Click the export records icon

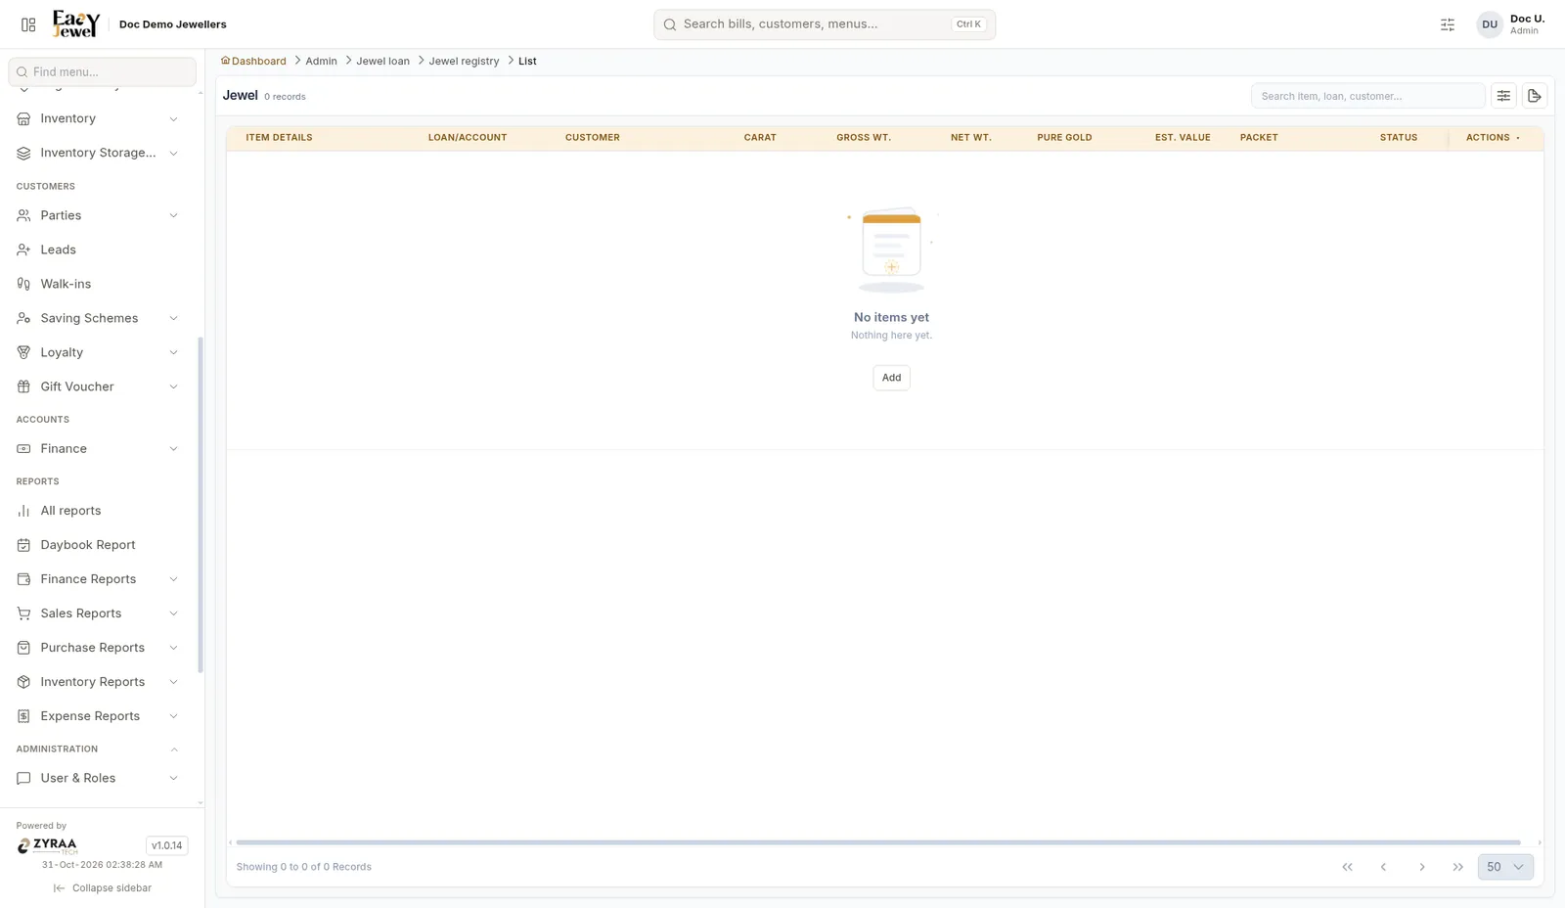(x=1535, y=96)
